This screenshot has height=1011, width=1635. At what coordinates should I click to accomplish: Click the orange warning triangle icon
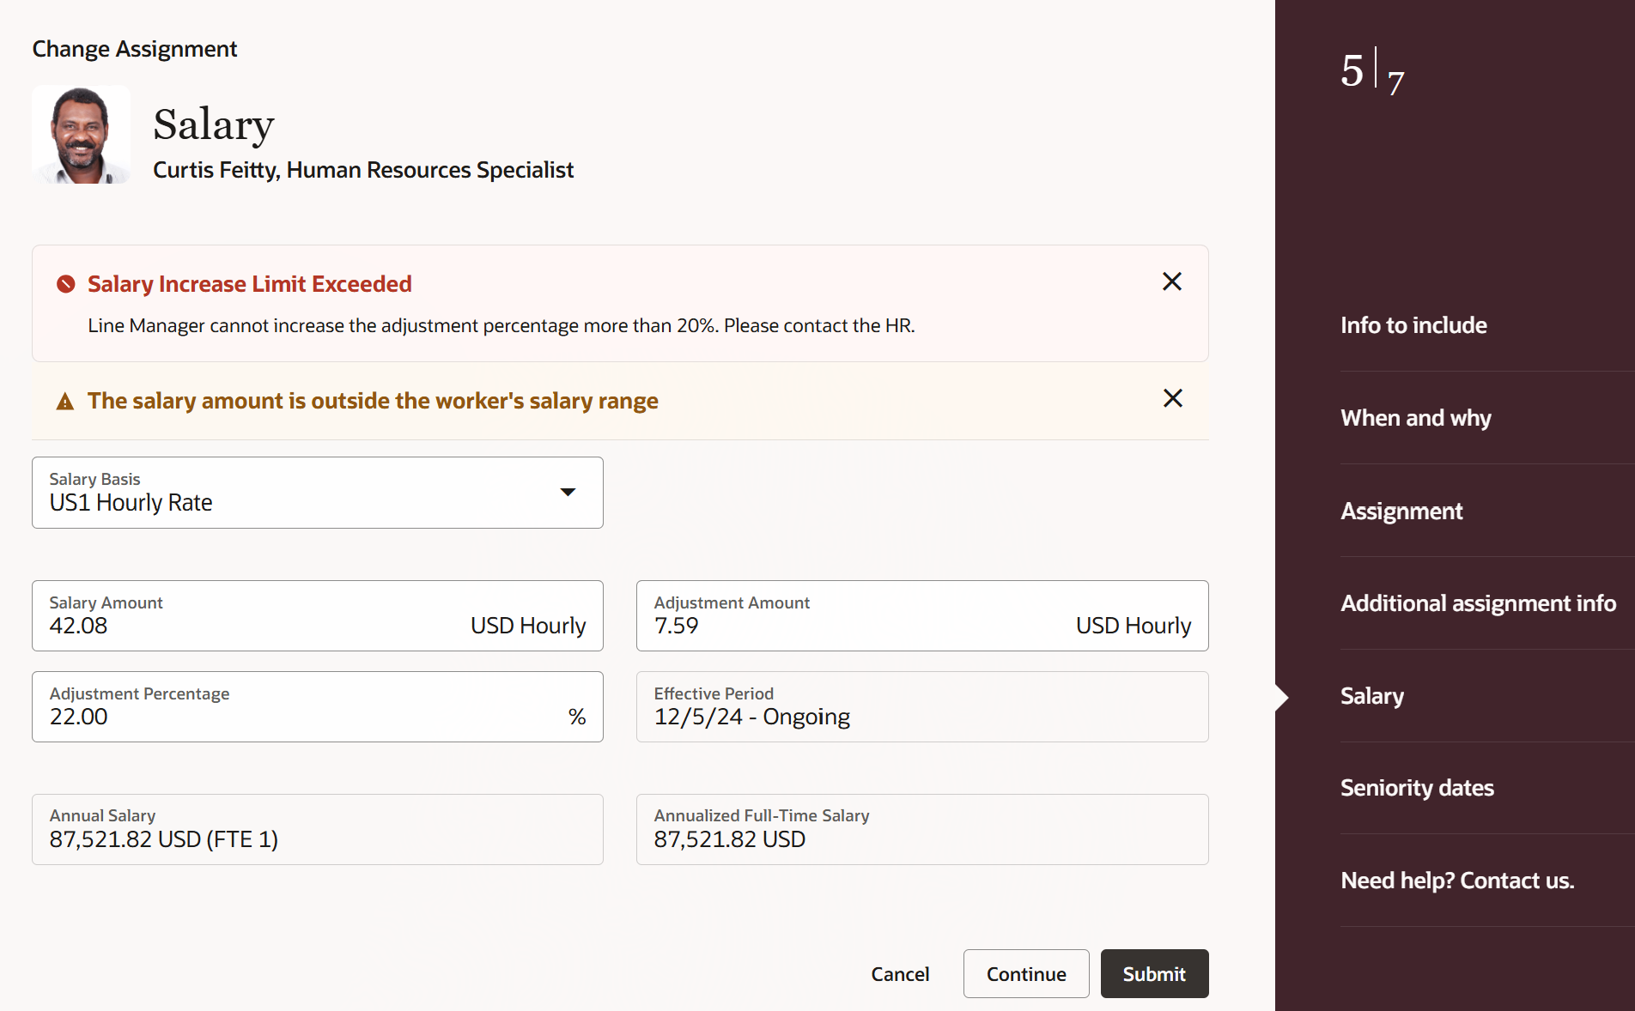tap(65, 401)
